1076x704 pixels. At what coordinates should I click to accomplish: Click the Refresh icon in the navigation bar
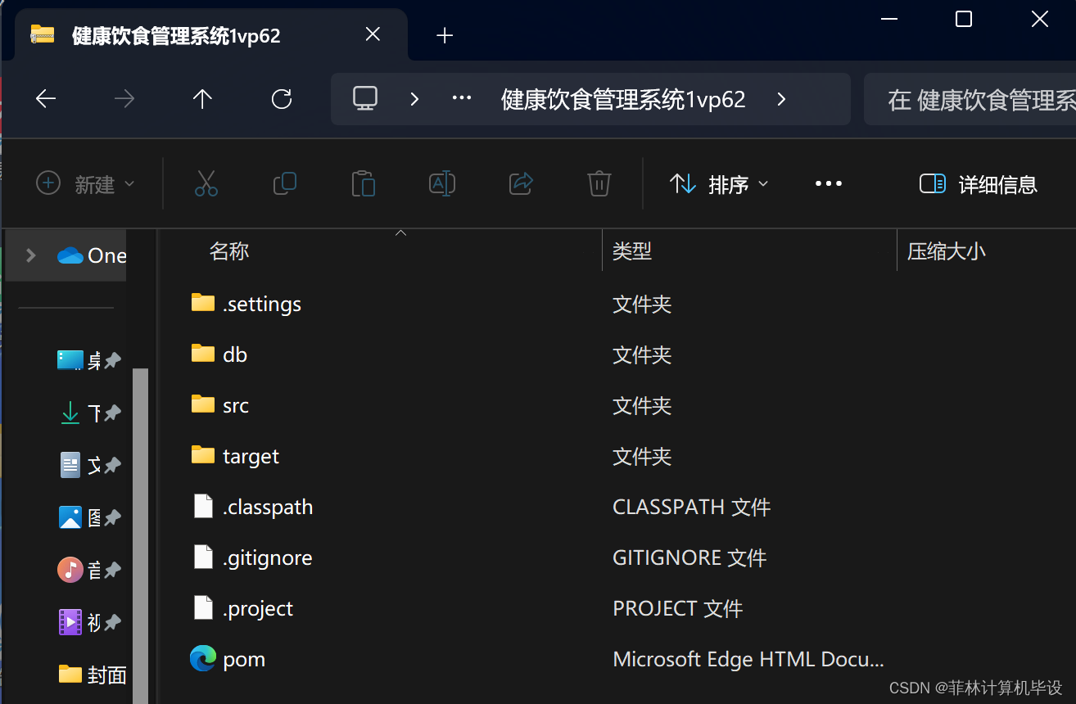[281, 98]
